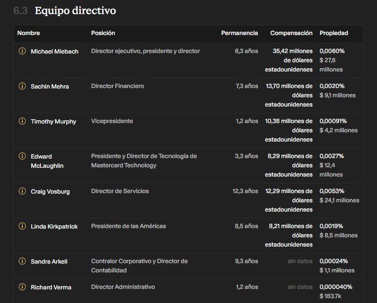Select the 'Director Financiero' position text
377x303 pixels.
pos(118,86)
